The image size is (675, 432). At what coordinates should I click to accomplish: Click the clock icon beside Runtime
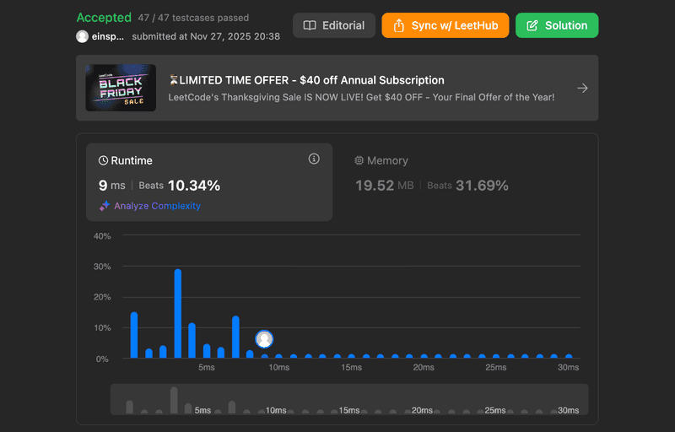[x=104, y=160]
